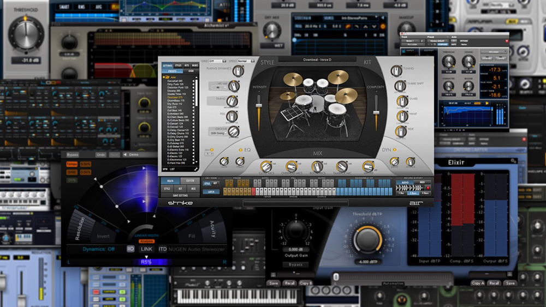This screenshot has height=307, width=546.
Task: Select the Downbeat 070 preset in Strike list
Action: [x=175, y=98]
